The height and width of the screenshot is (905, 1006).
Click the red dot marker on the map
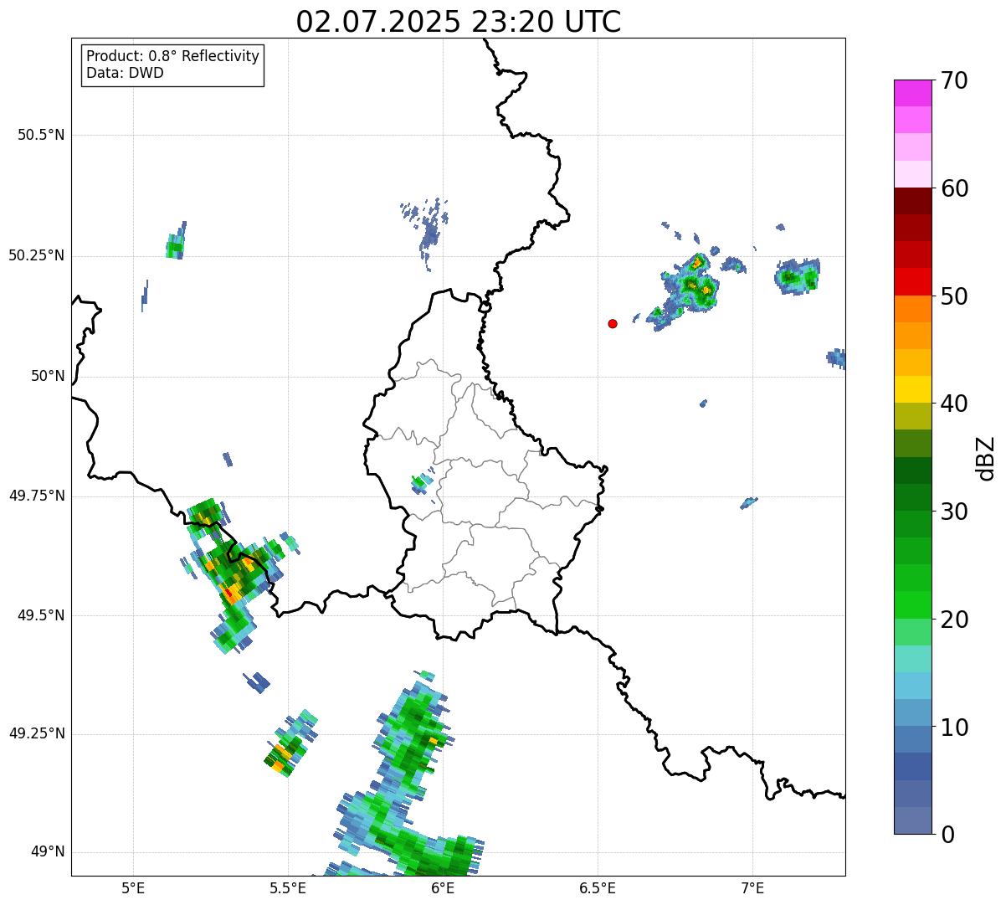coord(613,323)
